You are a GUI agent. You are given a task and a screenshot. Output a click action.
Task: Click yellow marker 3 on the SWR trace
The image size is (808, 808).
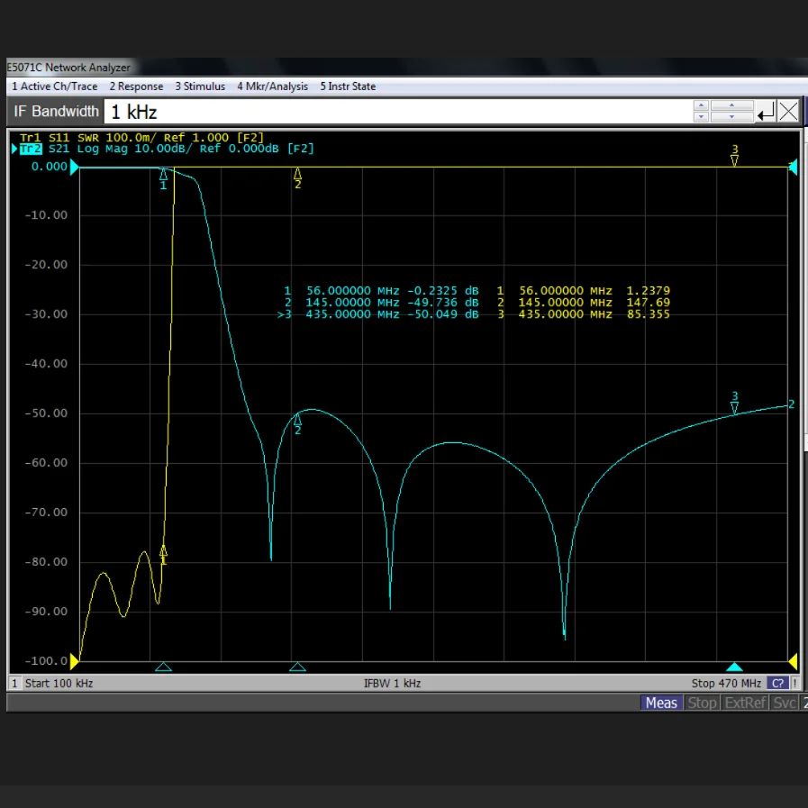pyautogui.click(x=734, y=160)
